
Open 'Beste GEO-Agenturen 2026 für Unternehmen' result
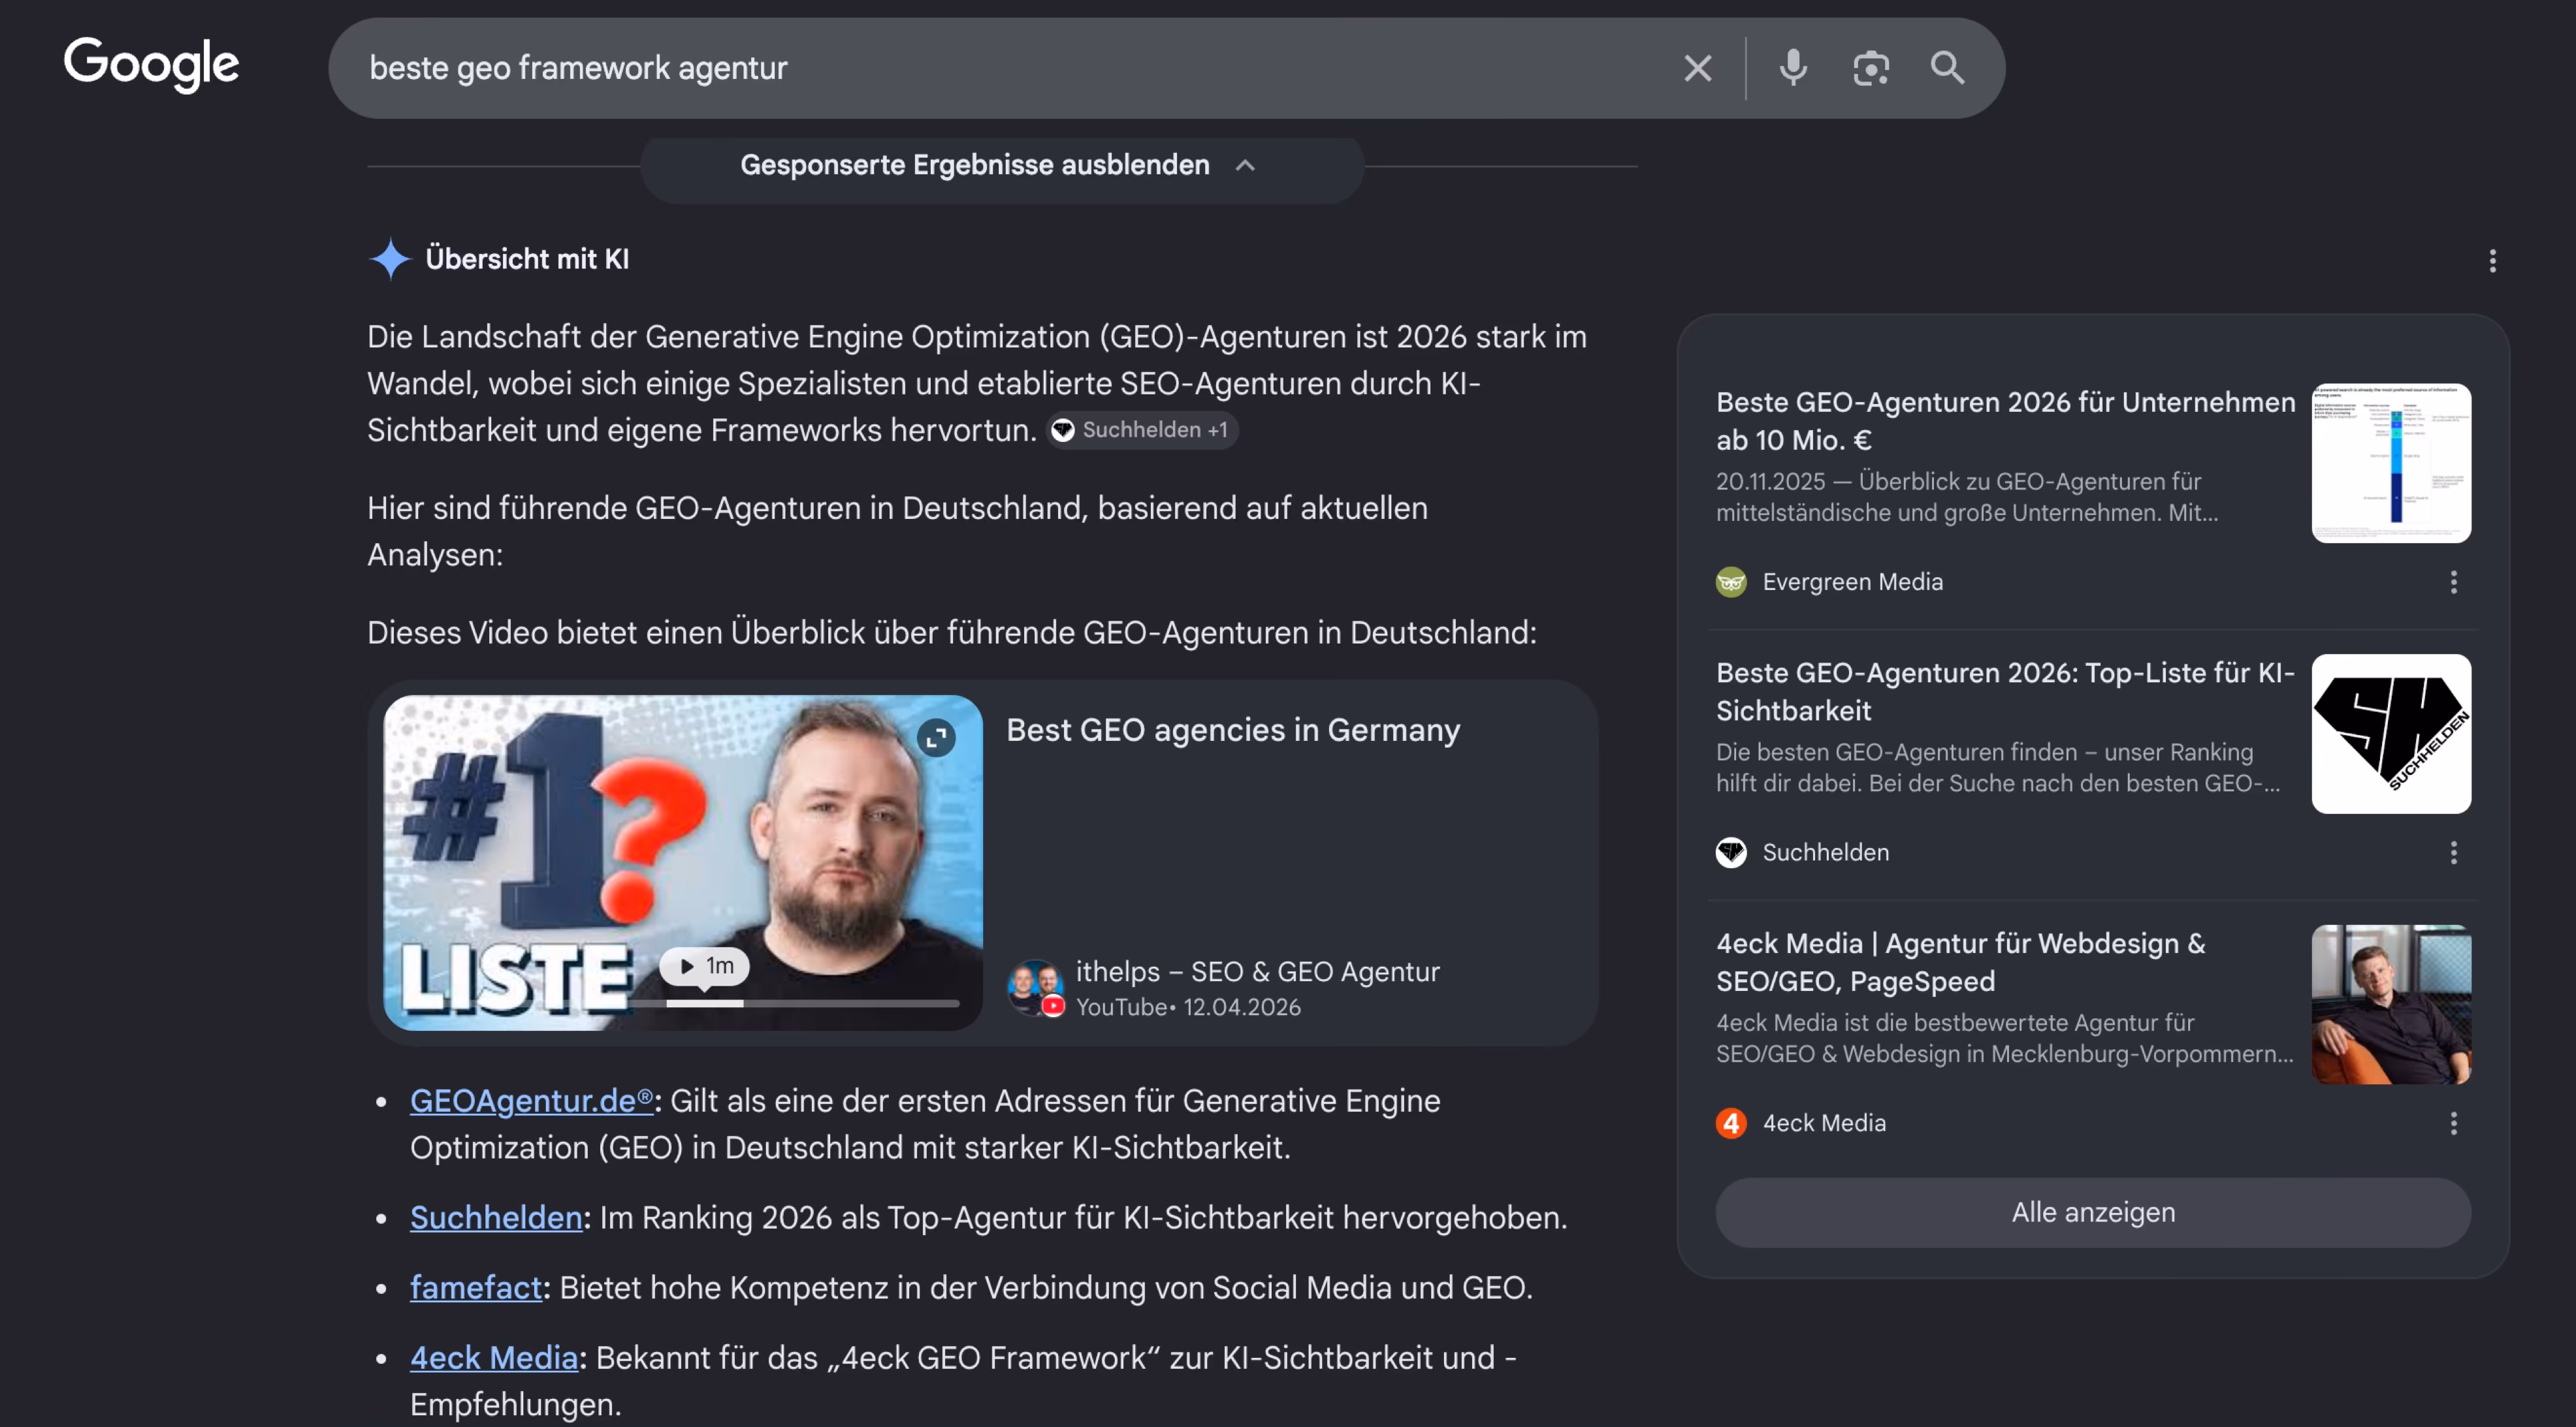(x=2005, y=420)
